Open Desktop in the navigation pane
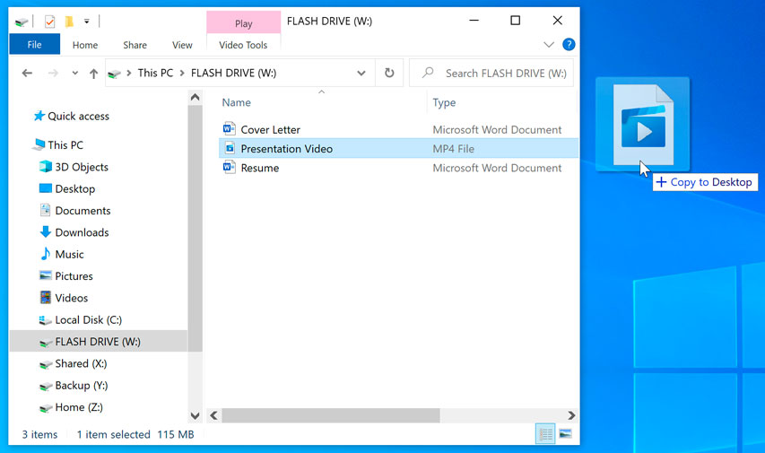Image resolution: width=765 pixels, height=453 pixels. coord(74,189)
